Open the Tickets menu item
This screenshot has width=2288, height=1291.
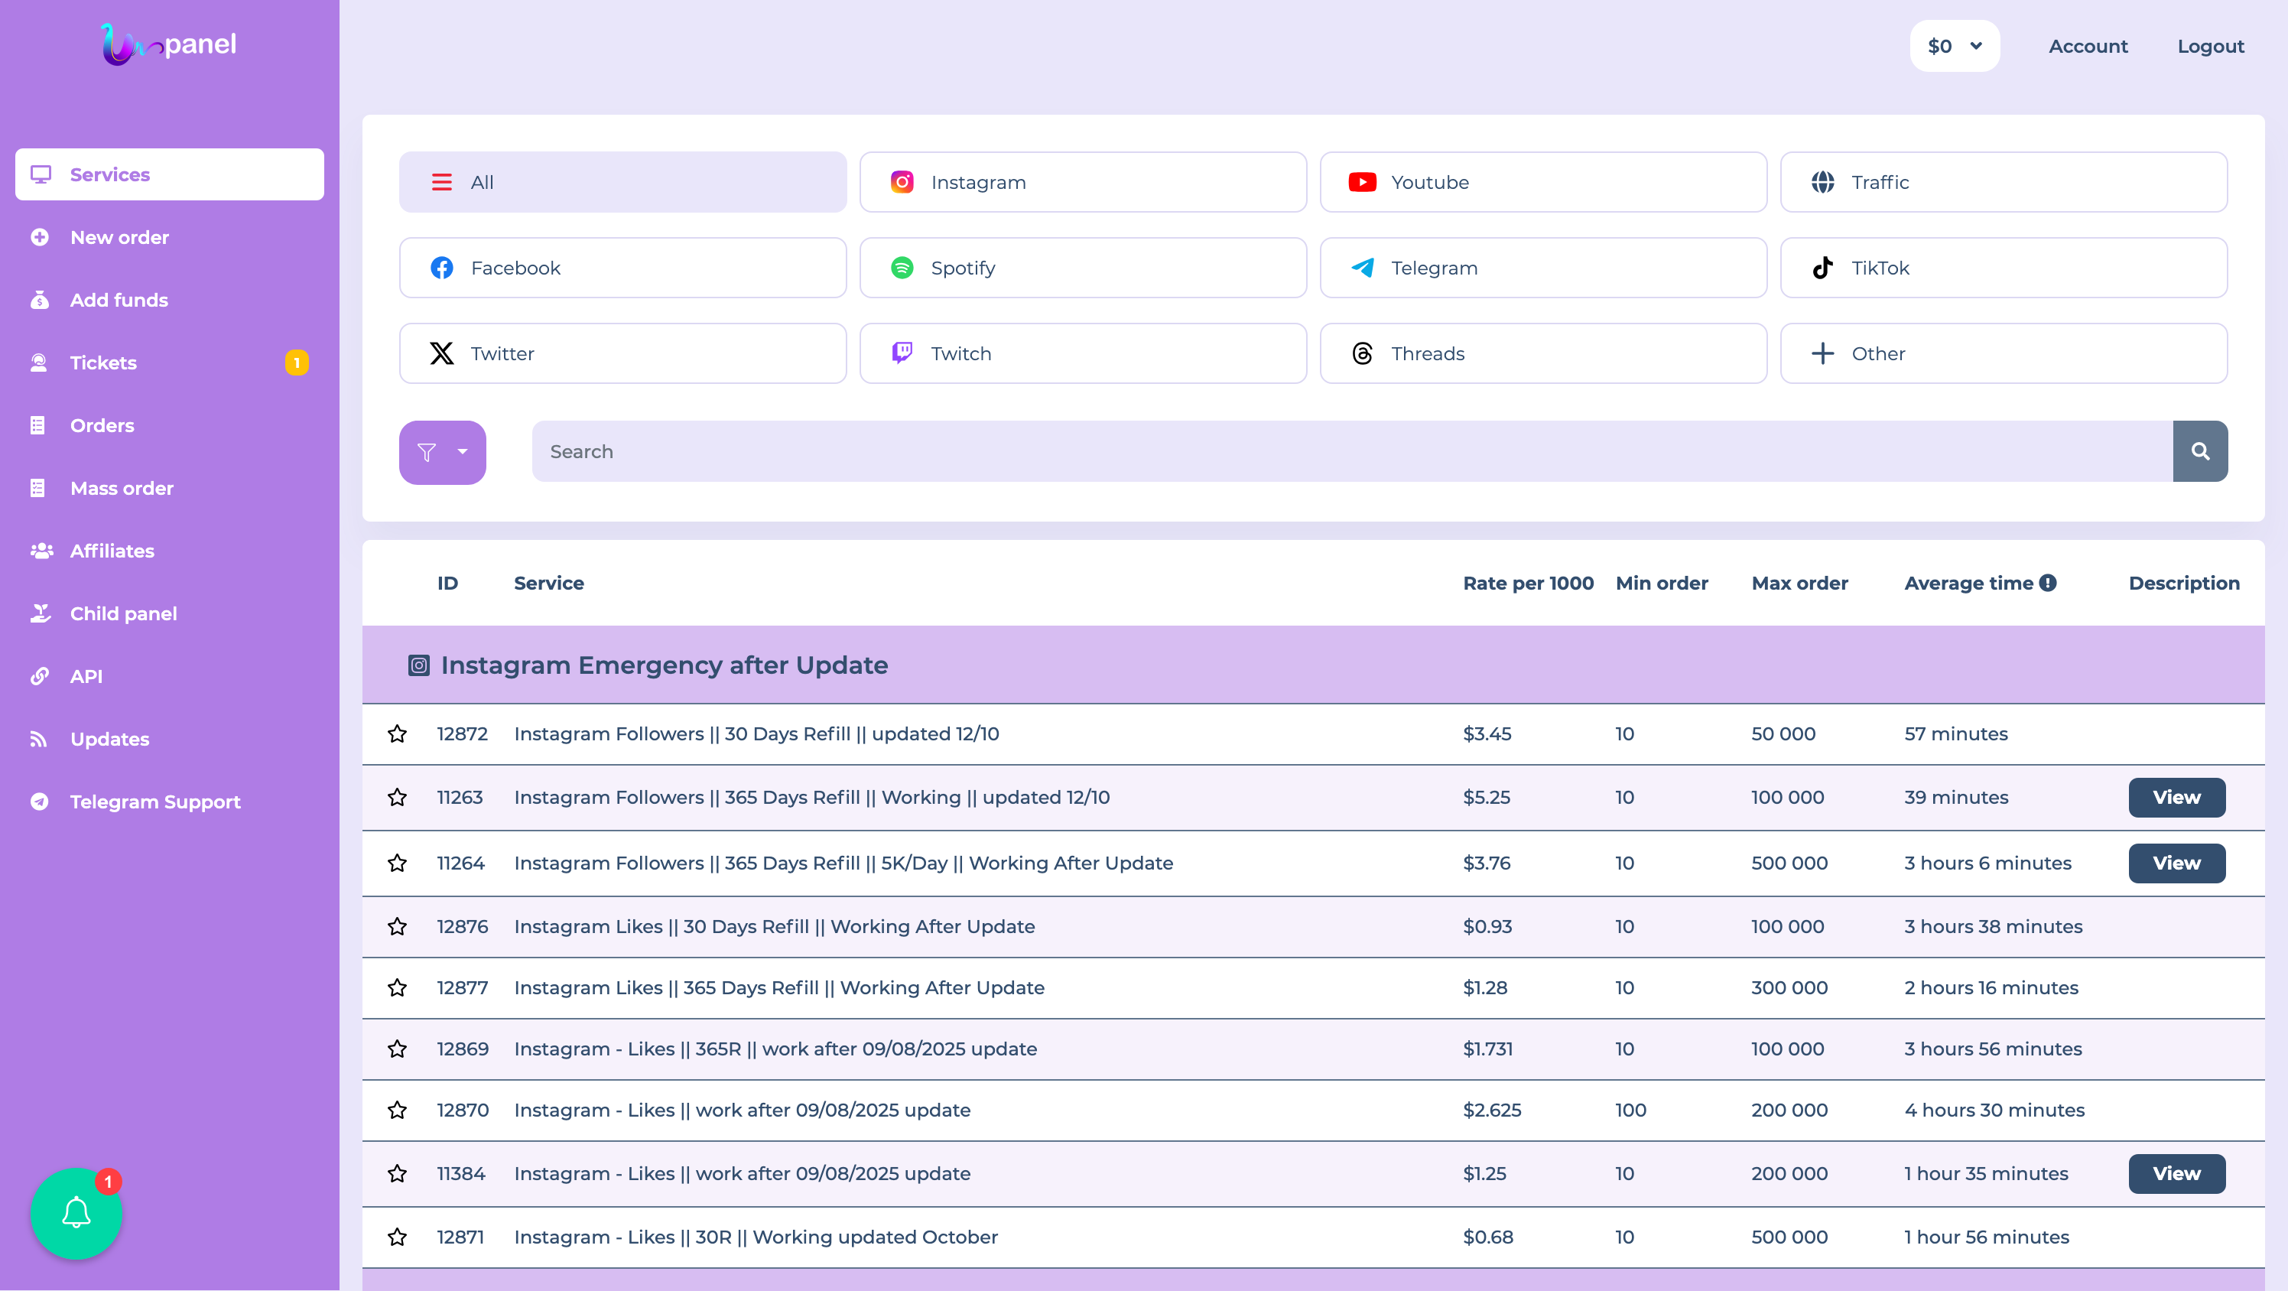click(103, 363)
